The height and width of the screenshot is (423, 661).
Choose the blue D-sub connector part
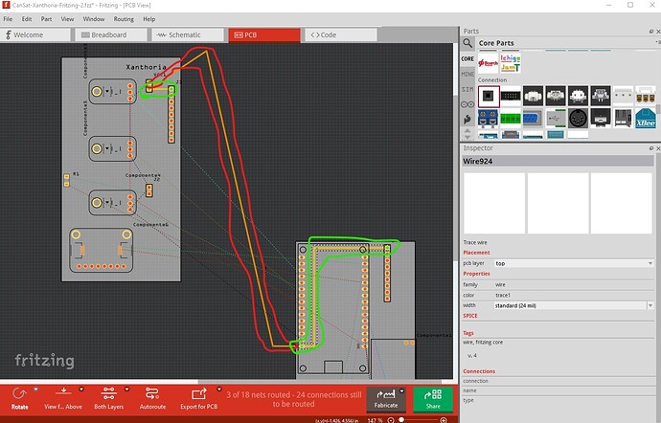pos(533,119)
